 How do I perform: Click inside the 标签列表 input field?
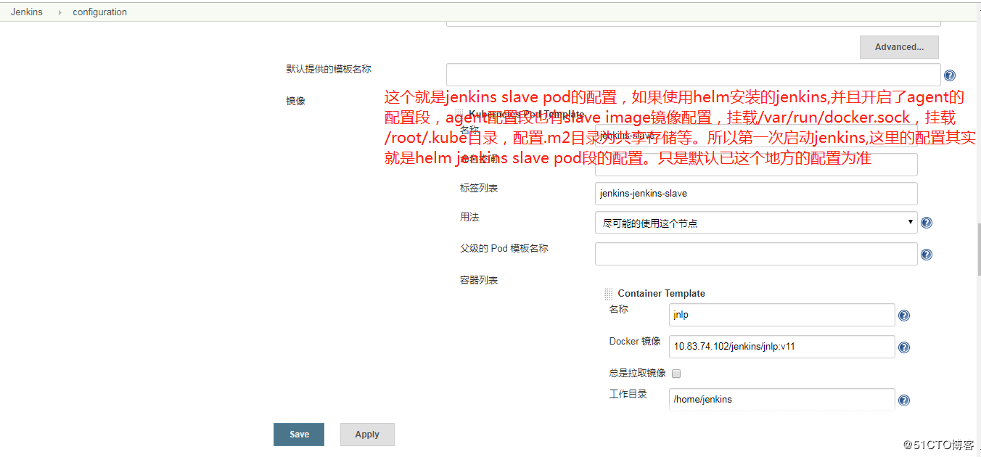pos(755,193)
